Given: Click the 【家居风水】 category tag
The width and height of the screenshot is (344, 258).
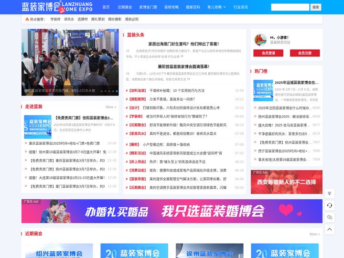Looking at the screenshot, I should (137, 133).
